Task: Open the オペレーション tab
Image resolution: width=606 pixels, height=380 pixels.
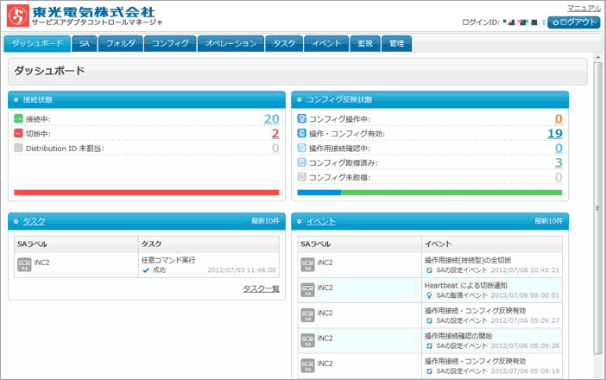Action: [230, 43]
